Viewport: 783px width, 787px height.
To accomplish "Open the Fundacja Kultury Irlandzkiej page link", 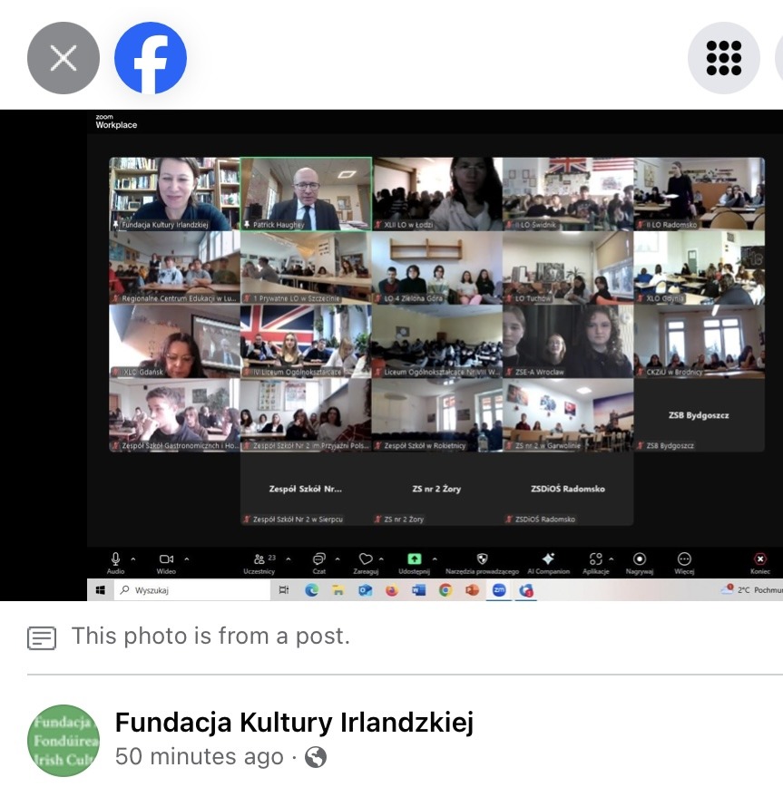I will click(294, 723).
